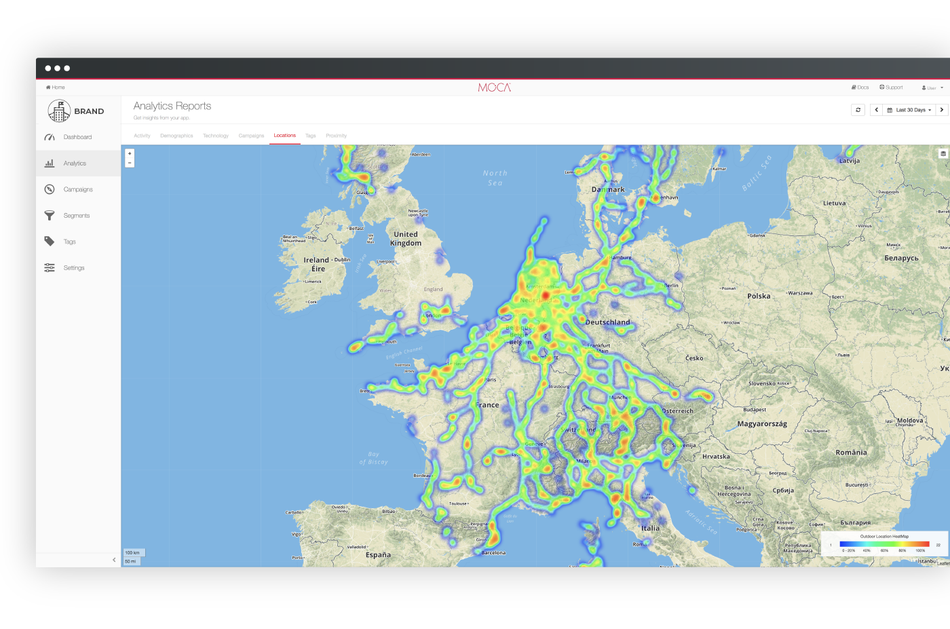Click the Polska map label

[759, 296]
